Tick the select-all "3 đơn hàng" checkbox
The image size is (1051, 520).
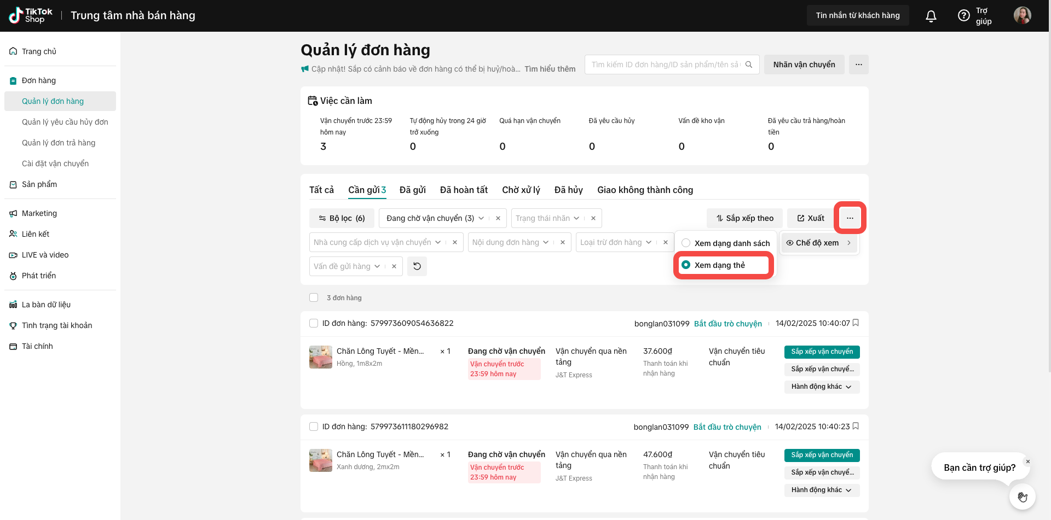click(x=314, y=297)
